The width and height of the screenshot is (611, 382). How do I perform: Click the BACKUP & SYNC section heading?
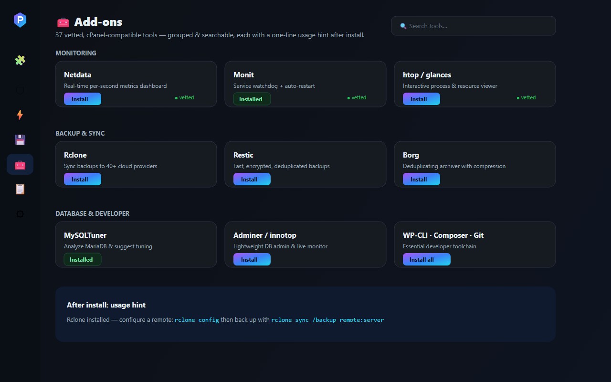tap(80, 133)
